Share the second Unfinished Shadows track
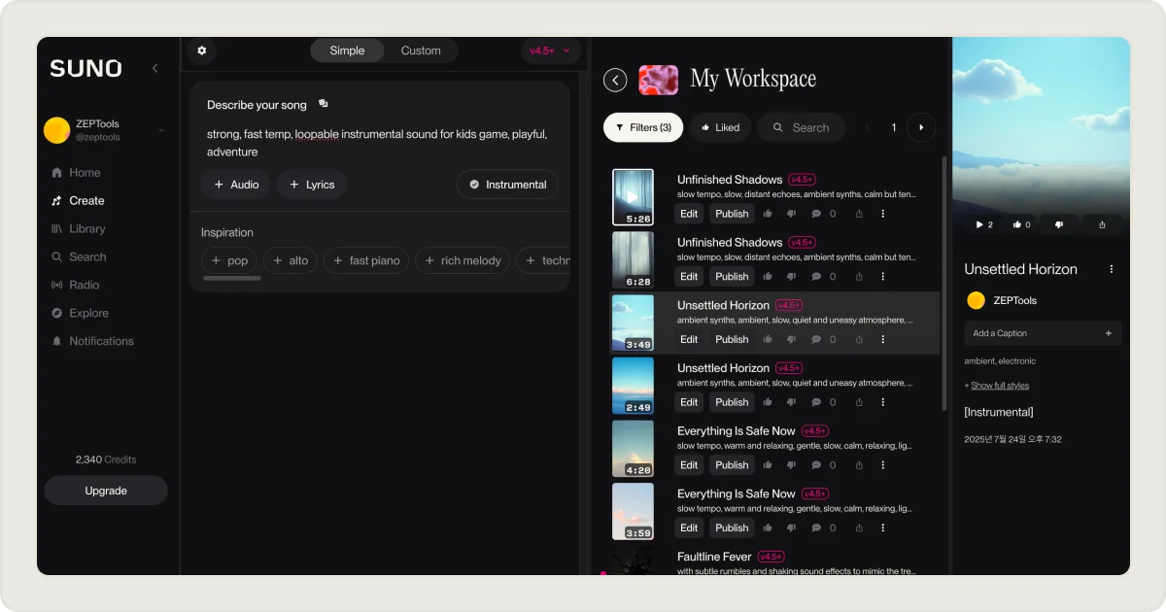 pyautogui.click(x=859, y=277)
